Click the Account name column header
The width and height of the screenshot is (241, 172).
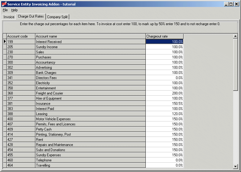pyautogui.click(x=90, y=36)
